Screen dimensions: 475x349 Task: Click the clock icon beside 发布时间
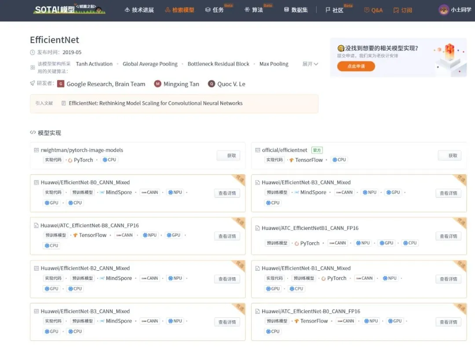pyautogui.click(x=33, y=52)
